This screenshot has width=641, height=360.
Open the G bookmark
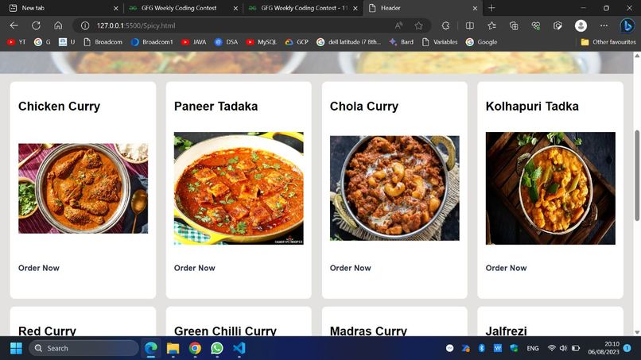[x=42, y=41]
